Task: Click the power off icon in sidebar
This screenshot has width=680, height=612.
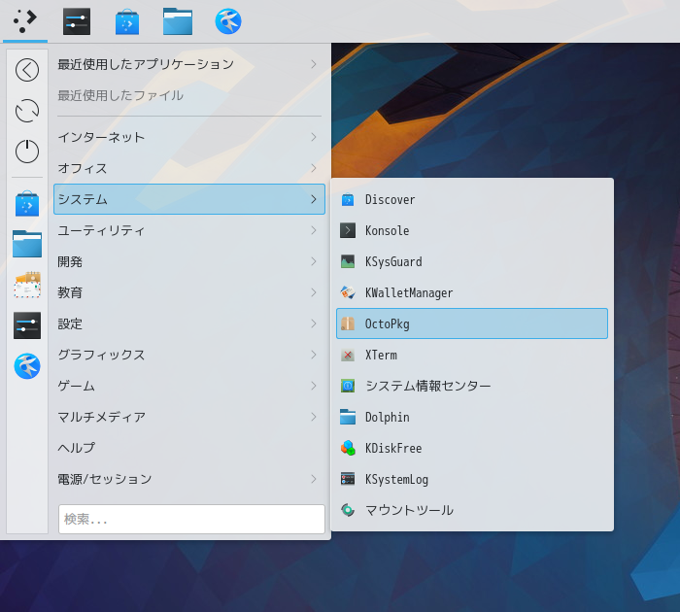Action: [27, 151]
